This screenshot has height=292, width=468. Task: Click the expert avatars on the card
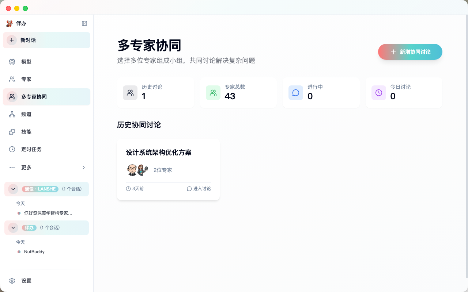[137, 170]
